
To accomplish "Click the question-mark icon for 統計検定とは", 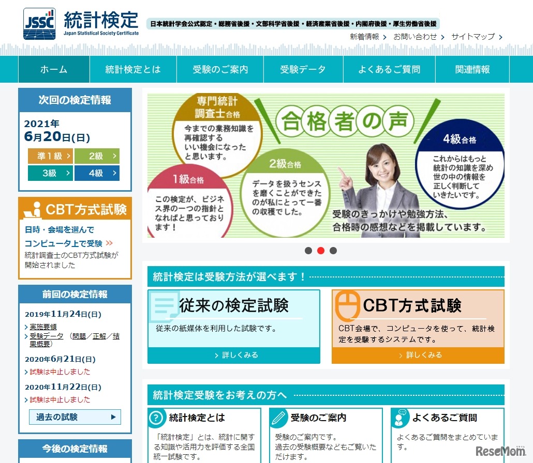I will tap(156, 418).
